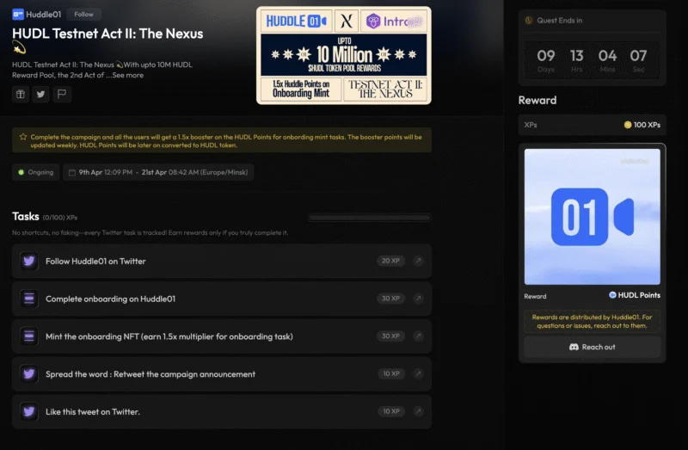Click the 20 XP badge

tap(390, 261)
